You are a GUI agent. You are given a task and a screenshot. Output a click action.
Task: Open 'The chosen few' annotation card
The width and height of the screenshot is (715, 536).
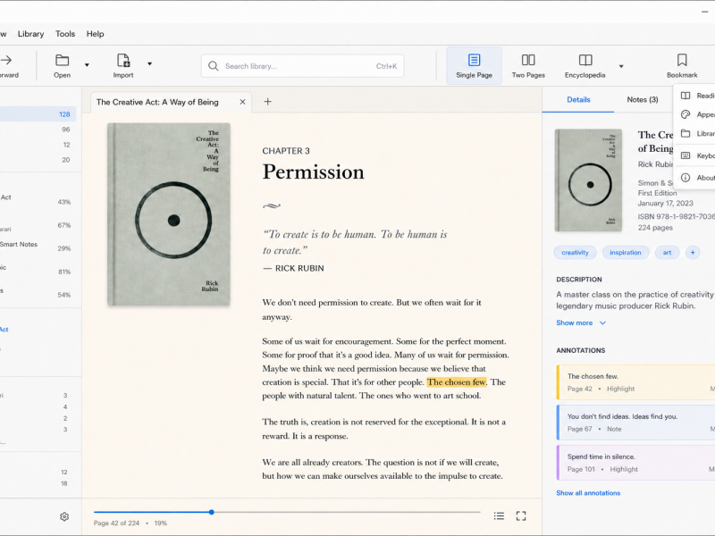pos(635,382)
